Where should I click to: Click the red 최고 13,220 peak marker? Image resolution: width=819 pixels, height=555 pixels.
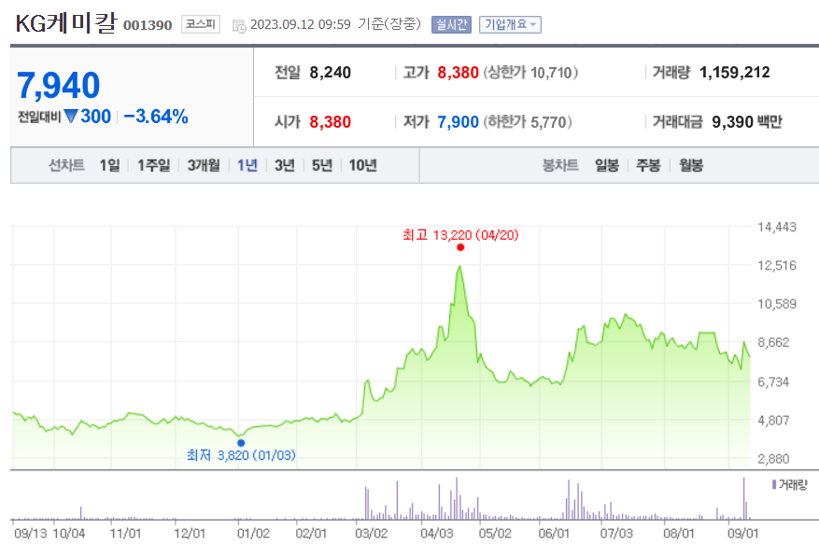click(x=460, y=247)
